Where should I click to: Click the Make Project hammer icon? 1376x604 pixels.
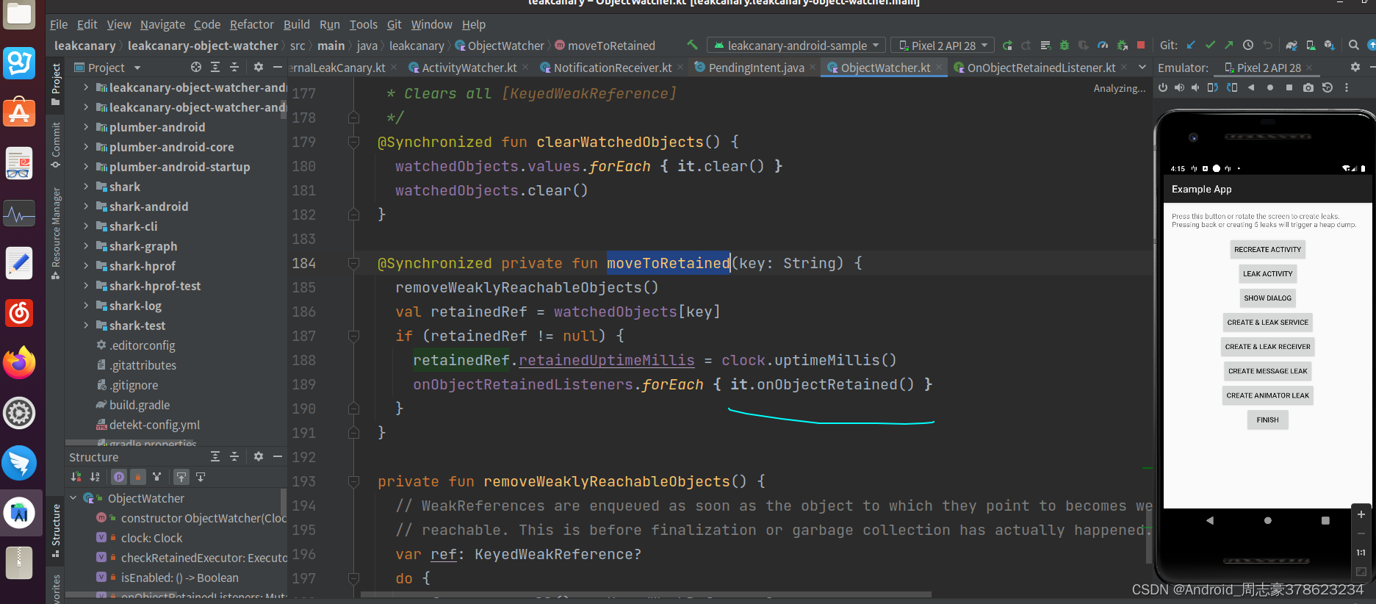pos(692,46)
